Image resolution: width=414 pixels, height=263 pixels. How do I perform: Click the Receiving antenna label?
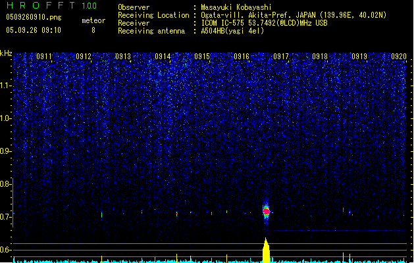point(151,31)
